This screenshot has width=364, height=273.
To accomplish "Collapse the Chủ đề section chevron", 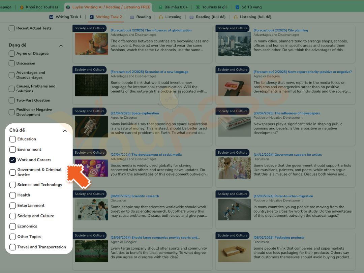I will point(65,131).
